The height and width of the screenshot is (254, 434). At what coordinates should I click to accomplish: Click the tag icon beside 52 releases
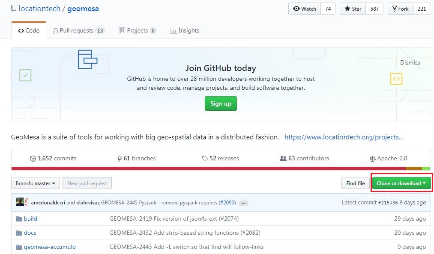coord(205,159)
